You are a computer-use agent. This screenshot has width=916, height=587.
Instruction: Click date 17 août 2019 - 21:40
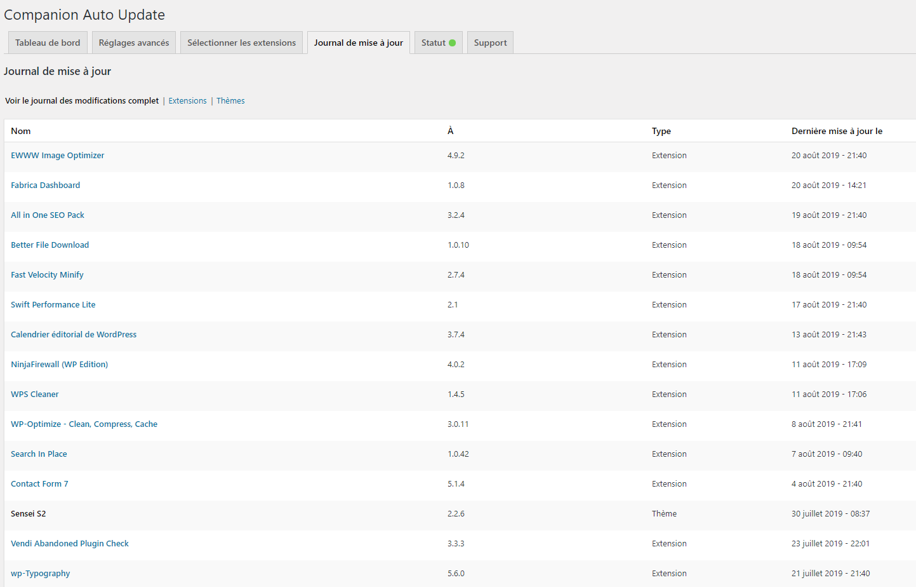pos(829,304)
